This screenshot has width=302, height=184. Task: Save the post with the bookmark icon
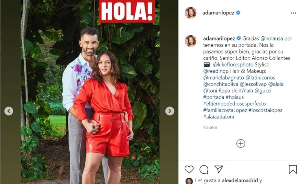click(292, 169)
